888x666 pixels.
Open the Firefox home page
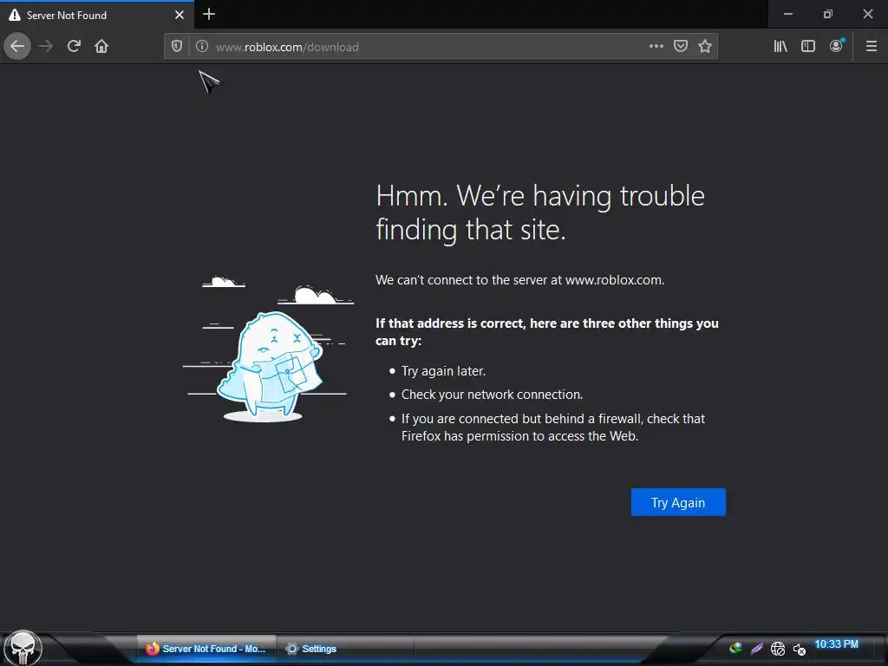coord(101,46)
